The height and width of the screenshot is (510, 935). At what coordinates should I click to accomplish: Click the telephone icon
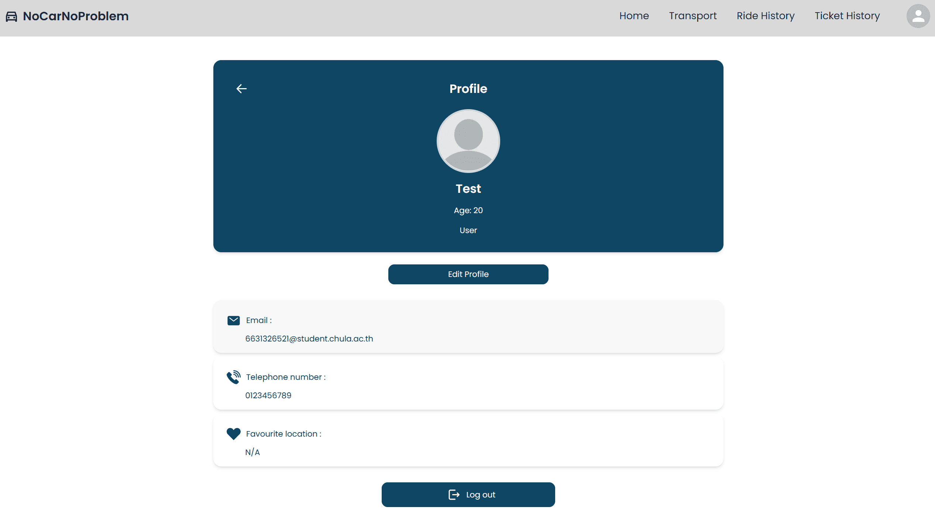click(x=233, y=377)
